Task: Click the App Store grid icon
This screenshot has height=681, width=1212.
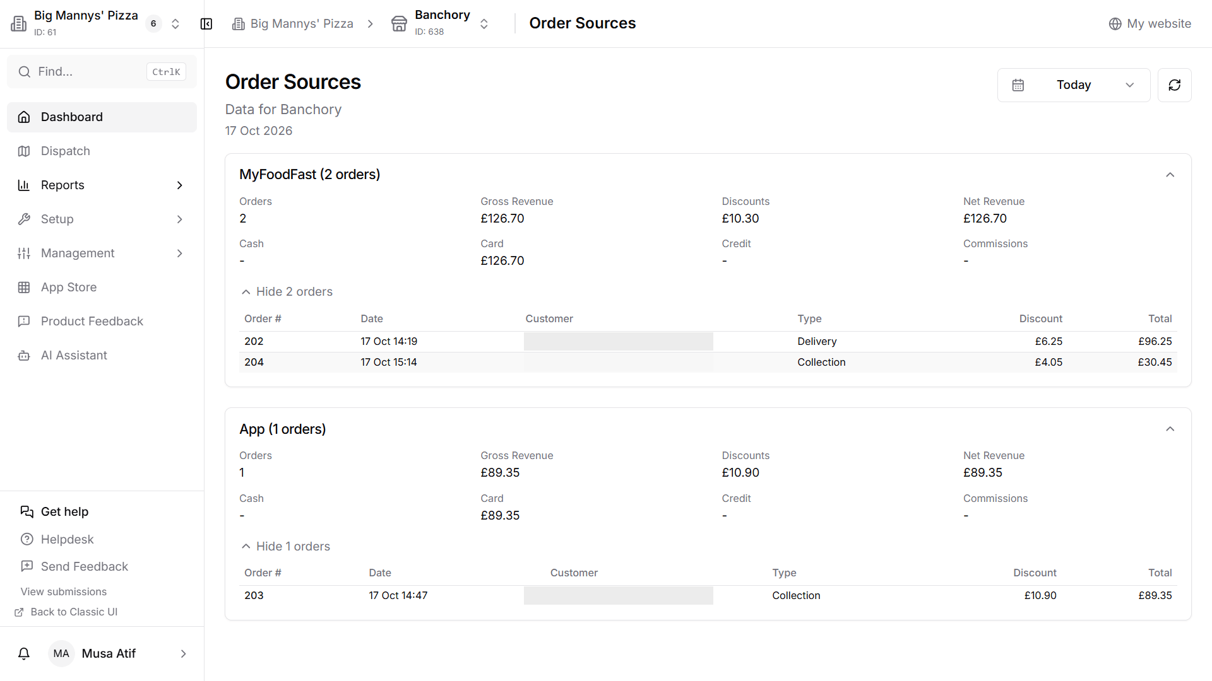Action: [x=24, y=288]
